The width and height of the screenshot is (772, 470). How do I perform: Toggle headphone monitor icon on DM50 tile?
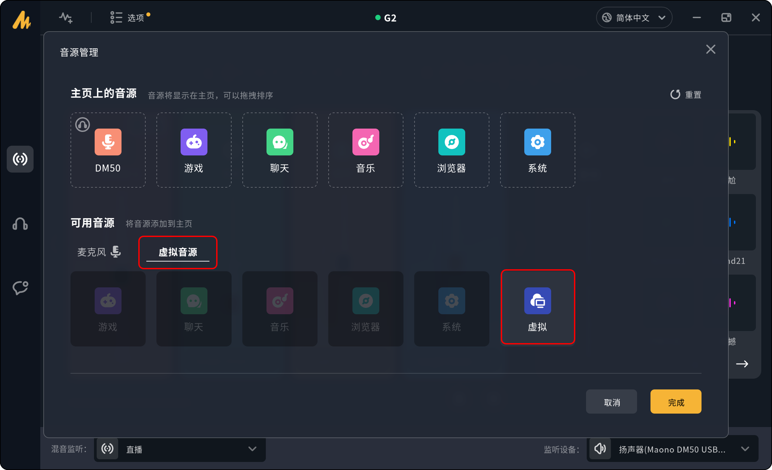[83, 125]
